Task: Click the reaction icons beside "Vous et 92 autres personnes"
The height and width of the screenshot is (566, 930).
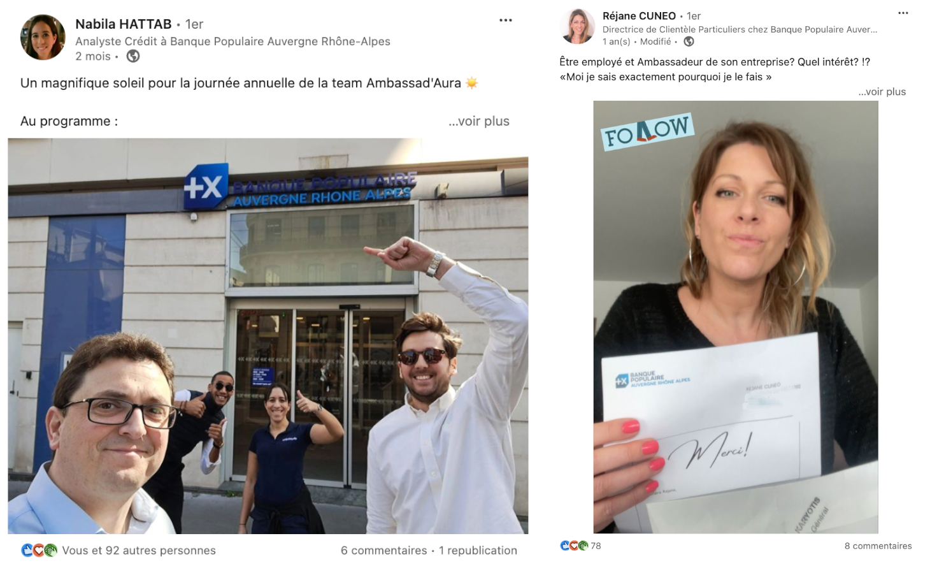Action: point(39,550)
